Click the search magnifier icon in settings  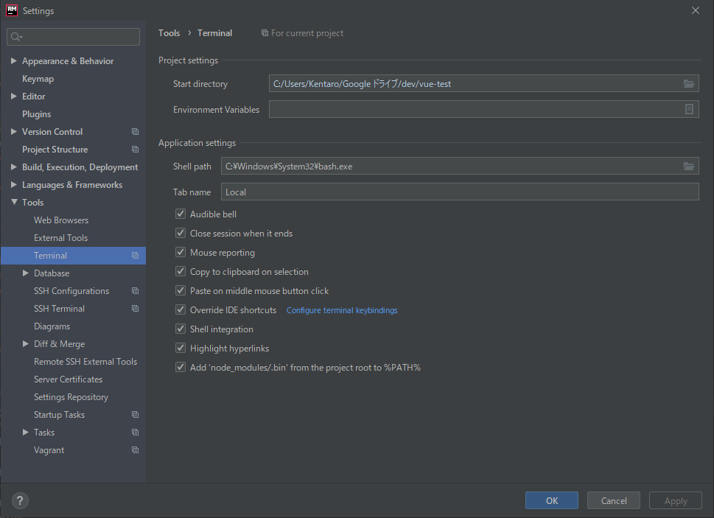click(16, 37)
